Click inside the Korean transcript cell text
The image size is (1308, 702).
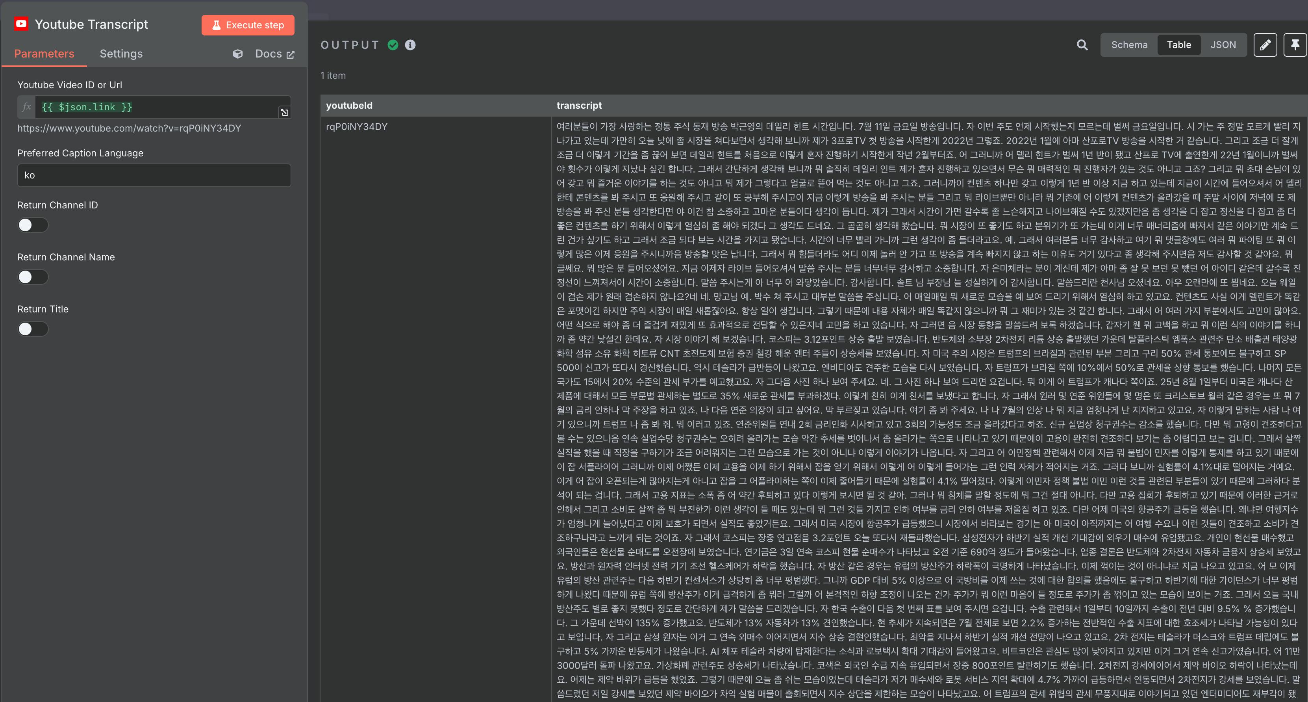929,409
